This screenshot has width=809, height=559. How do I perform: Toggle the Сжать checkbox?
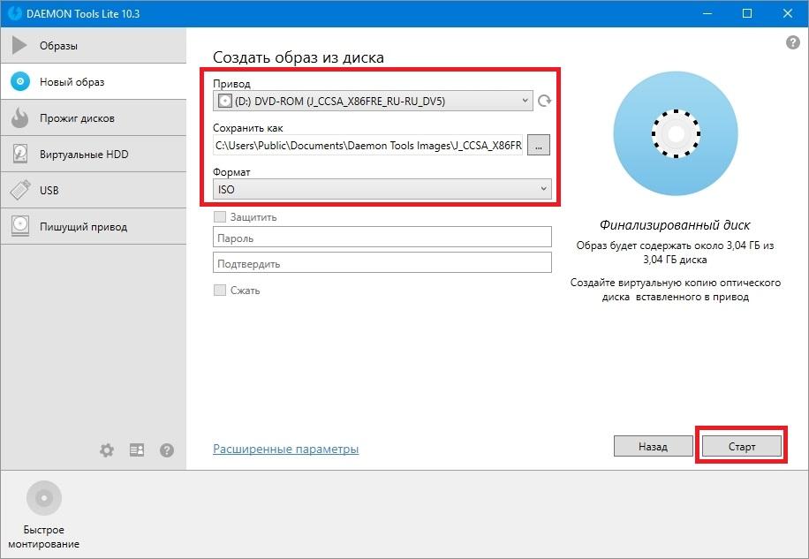[220, 291]
